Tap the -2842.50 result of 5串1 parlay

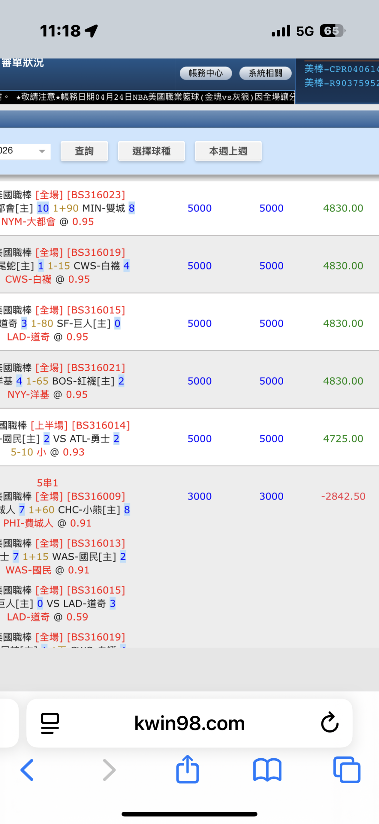(x=343, y=496)
